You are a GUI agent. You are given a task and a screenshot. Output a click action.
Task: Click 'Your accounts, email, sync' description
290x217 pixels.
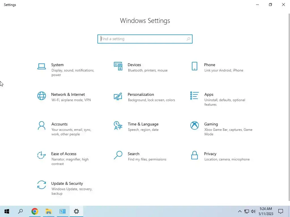click(x=71, y=132)
